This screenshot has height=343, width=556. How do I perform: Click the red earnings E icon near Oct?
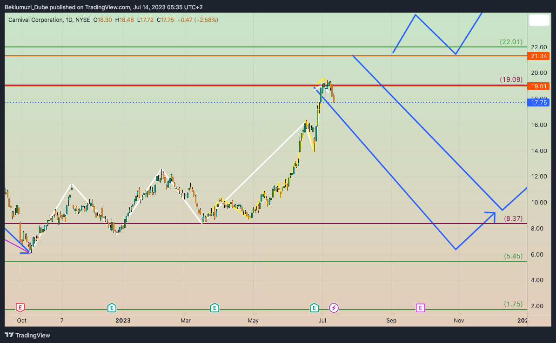(20, 308)
